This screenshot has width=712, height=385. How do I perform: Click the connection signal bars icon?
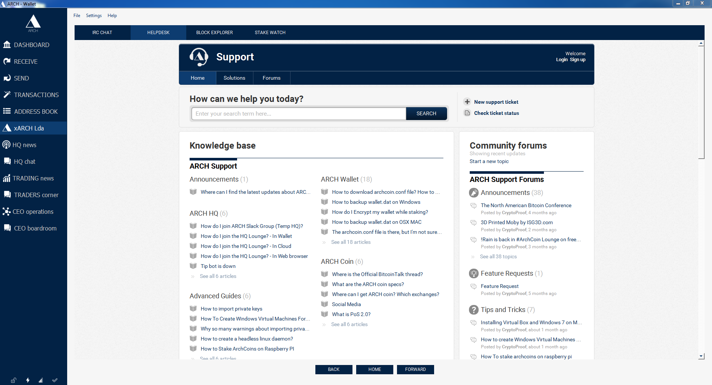(41, 380)
